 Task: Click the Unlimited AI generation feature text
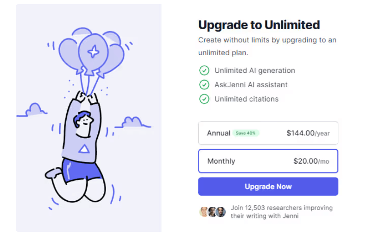[254, 70]
